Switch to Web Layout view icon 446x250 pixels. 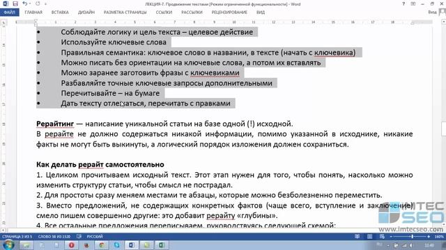click(382, 236)
